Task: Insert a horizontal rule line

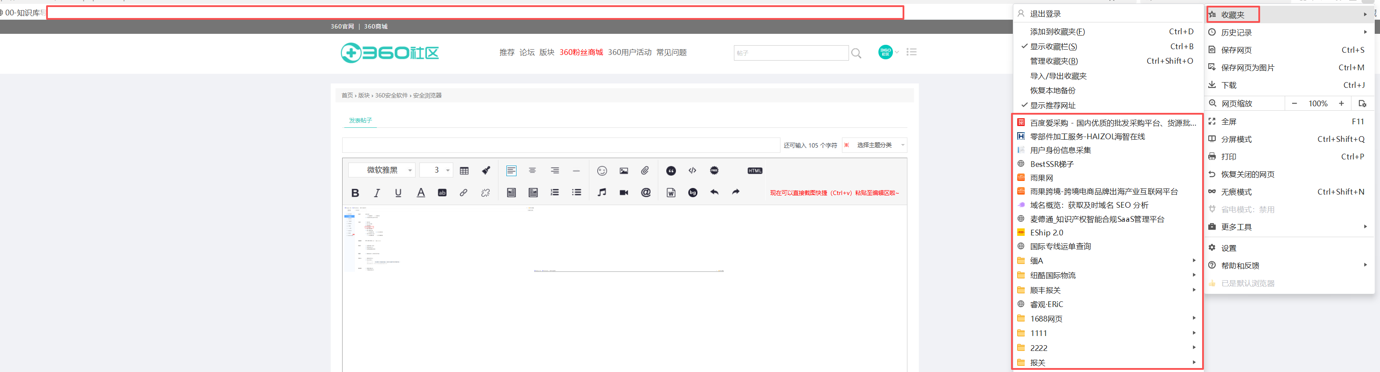Action: (x=576, y=170)
